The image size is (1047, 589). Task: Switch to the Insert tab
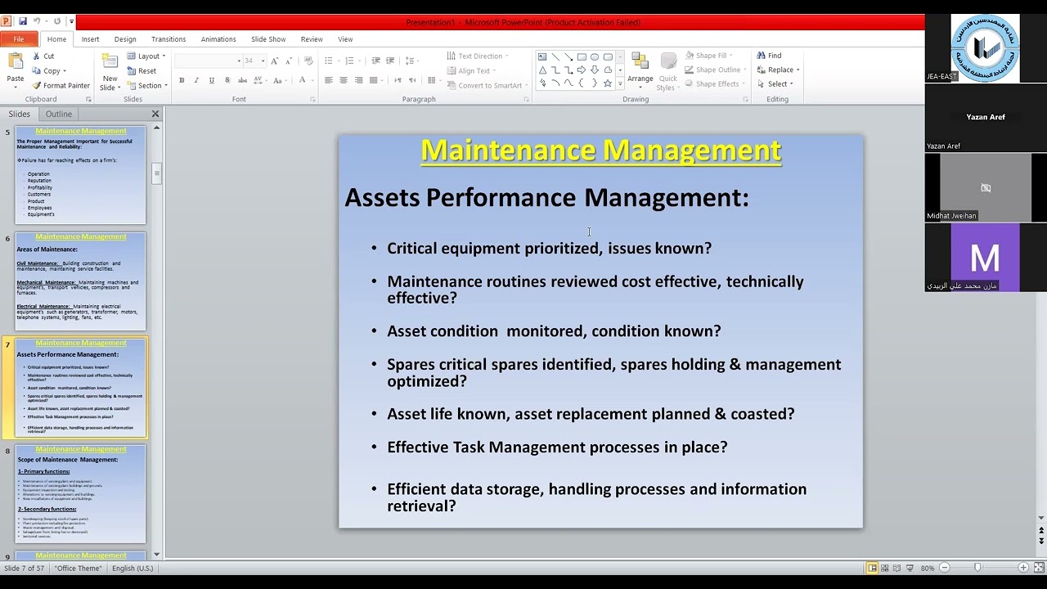click(x=90, y=39)
